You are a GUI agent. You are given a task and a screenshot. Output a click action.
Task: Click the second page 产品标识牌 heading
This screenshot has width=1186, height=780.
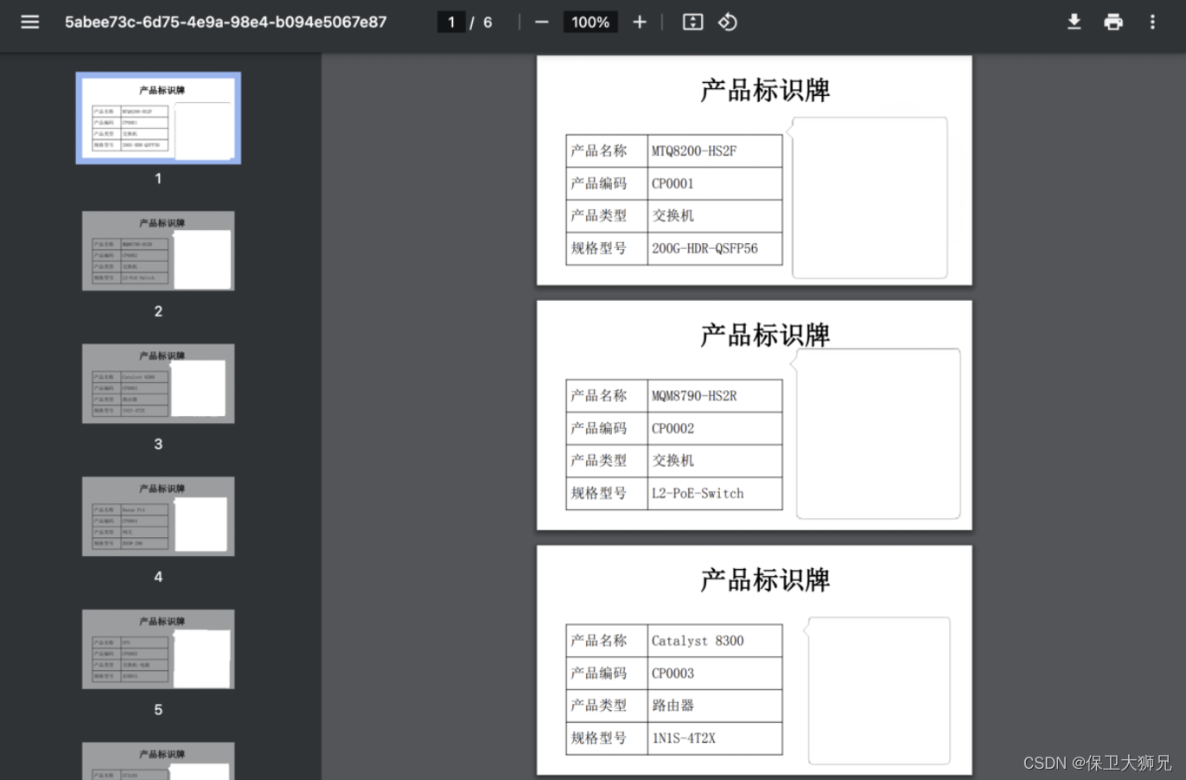coord(765,335)
